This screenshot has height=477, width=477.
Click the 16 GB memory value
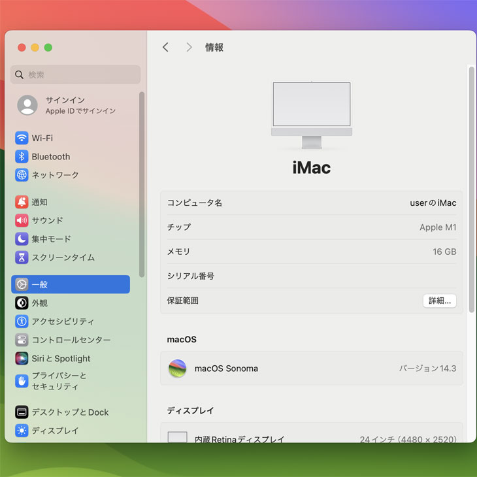point(444,252)
